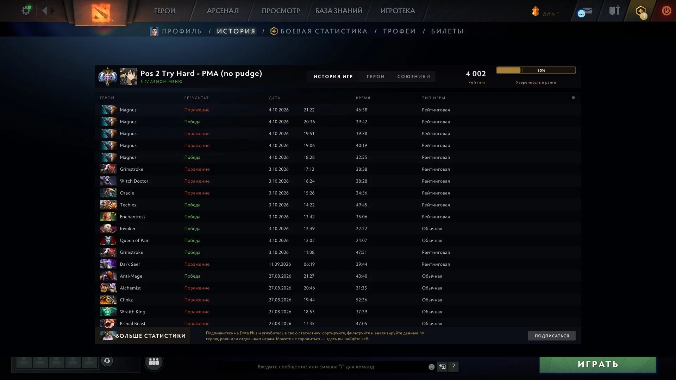
Task: Go back with the left arrow
Action: [45, 11]
